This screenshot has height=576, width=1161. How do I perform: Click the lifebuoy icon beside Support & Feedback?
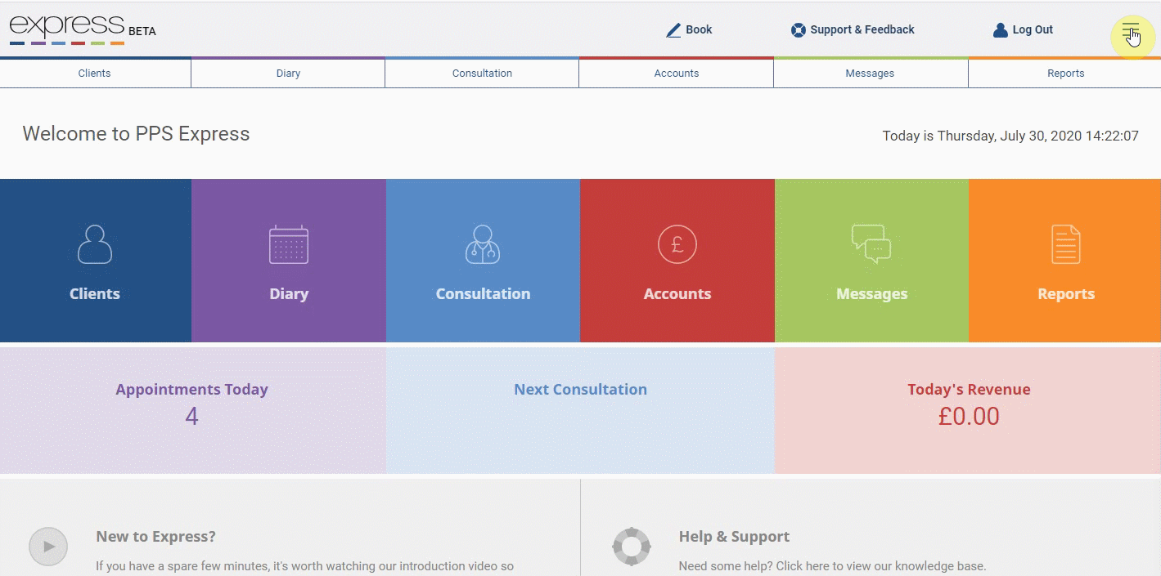798,30
